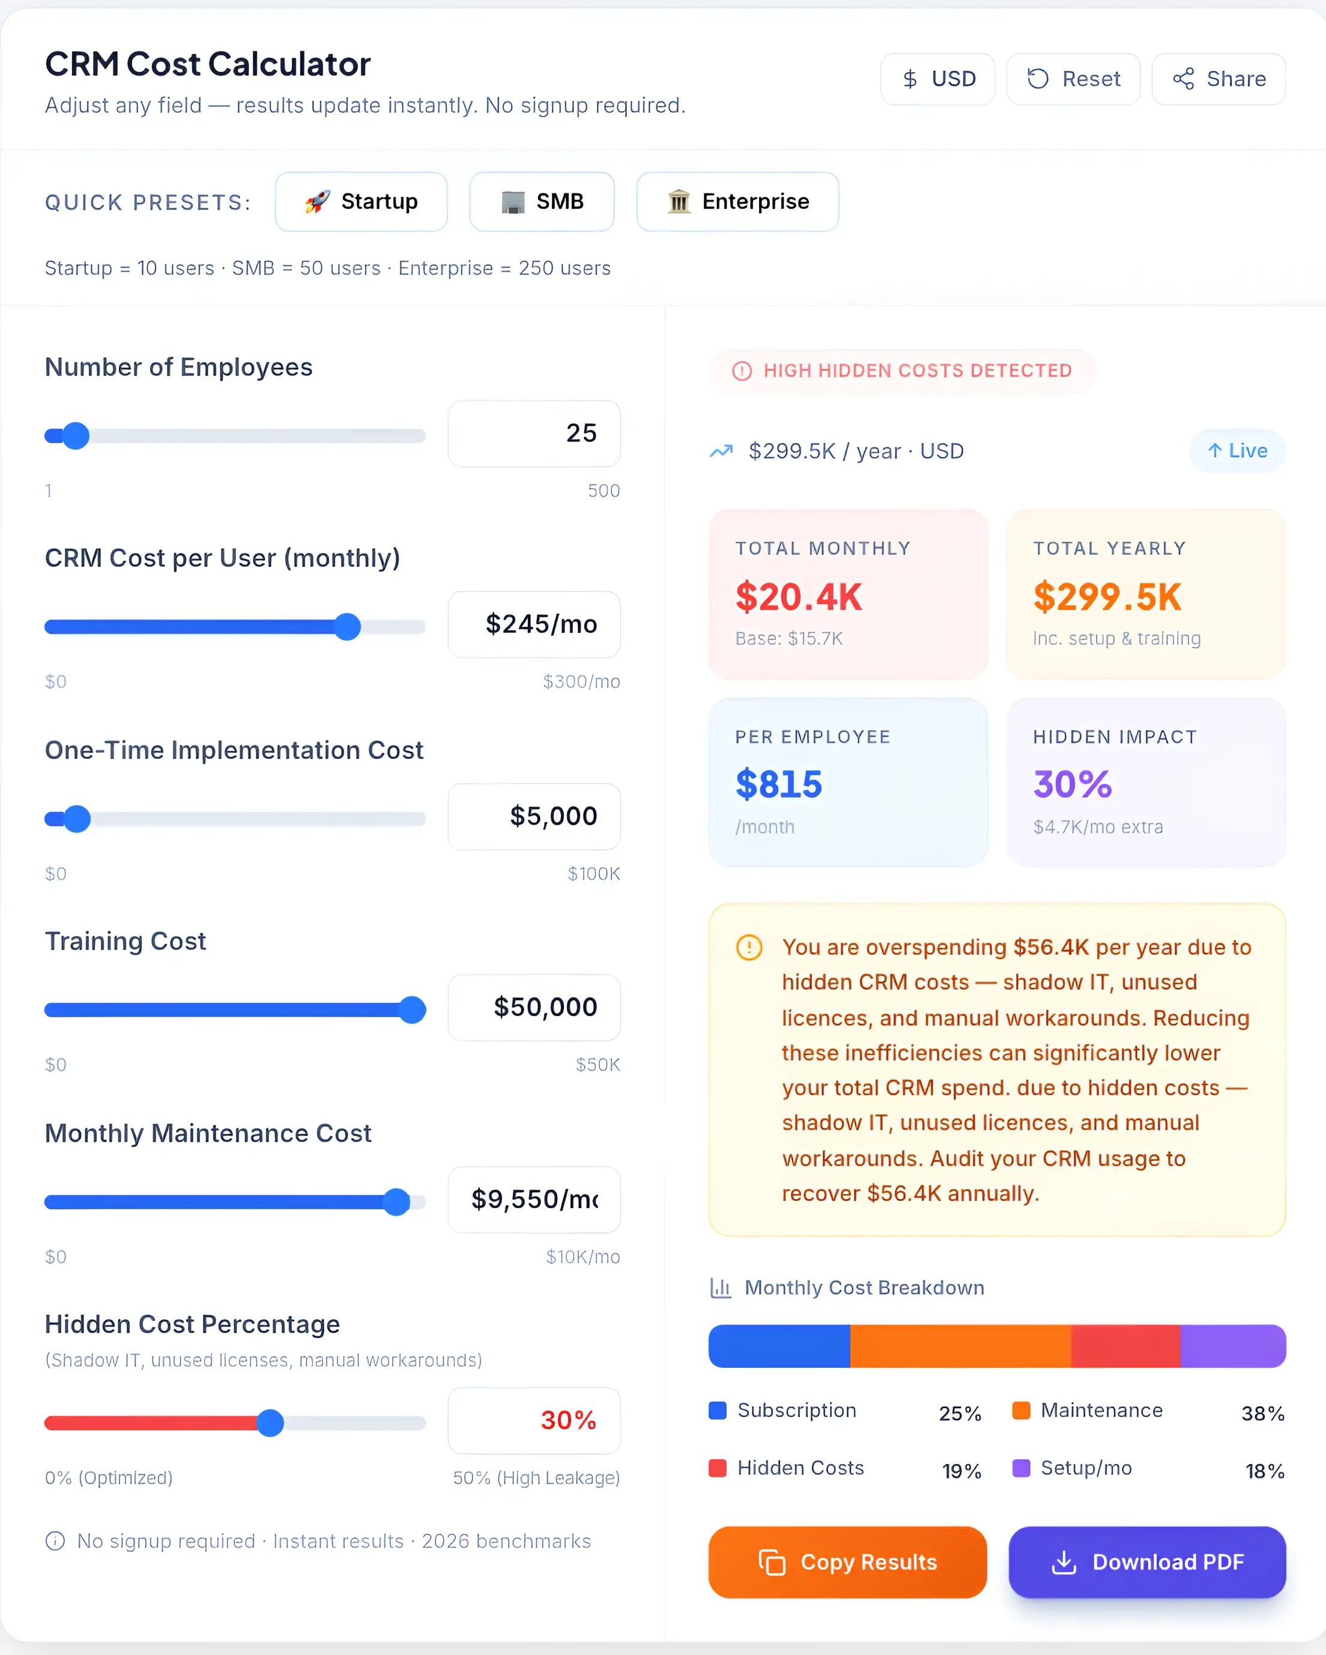This screenshot has height=1655, width=1326.
Task: Select the employee count field showing 25
Action: click(x=533, y=434)
